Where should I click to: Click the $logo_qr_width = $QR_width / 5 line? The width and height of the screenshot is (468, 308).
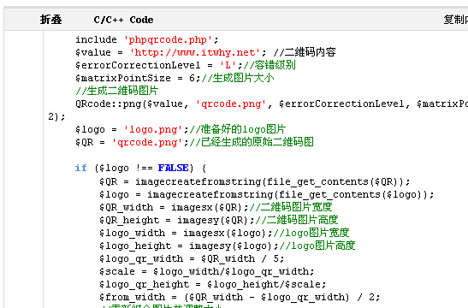pos(192,258)
